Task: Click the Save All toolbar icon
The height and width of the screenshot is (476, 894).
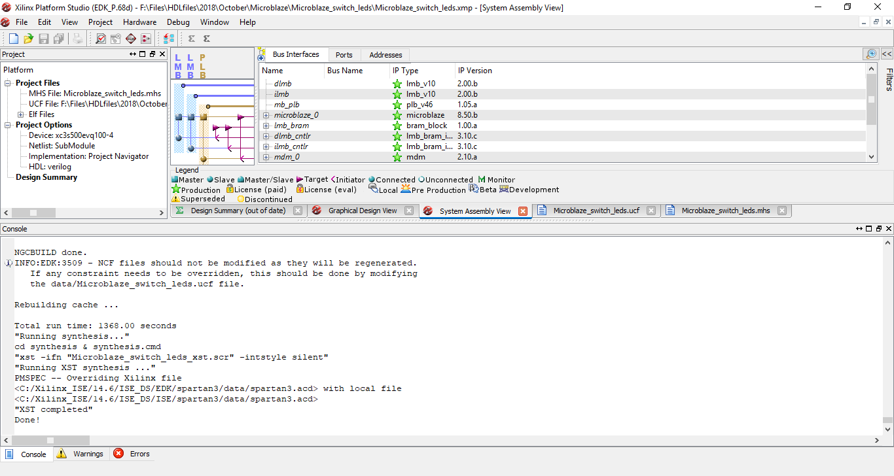Action: [x=59, y=39]
